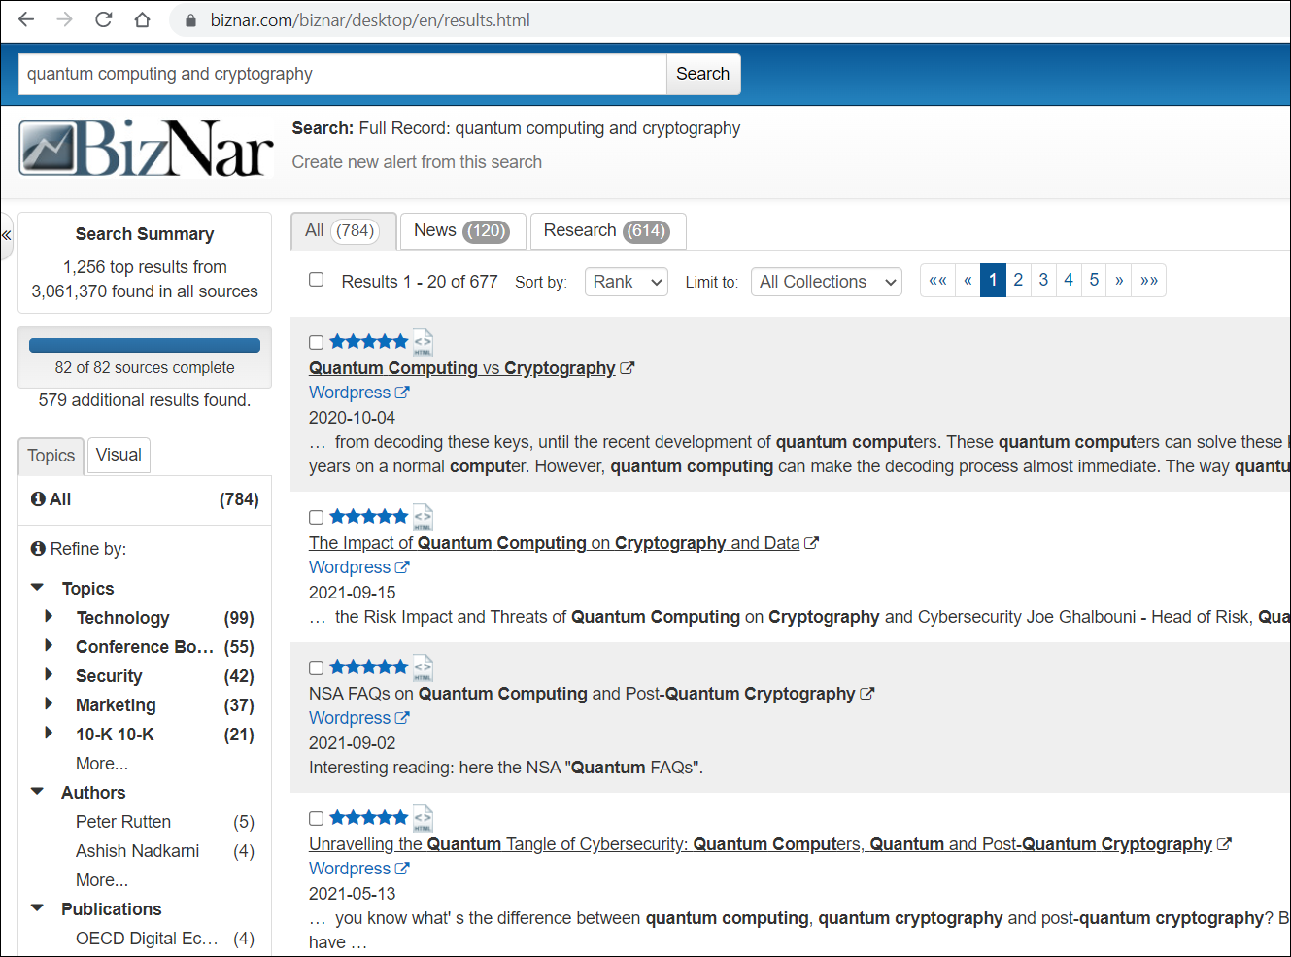Expand the Marketing topic
This screenshot has height=957, width=1291.
point(49,703)
